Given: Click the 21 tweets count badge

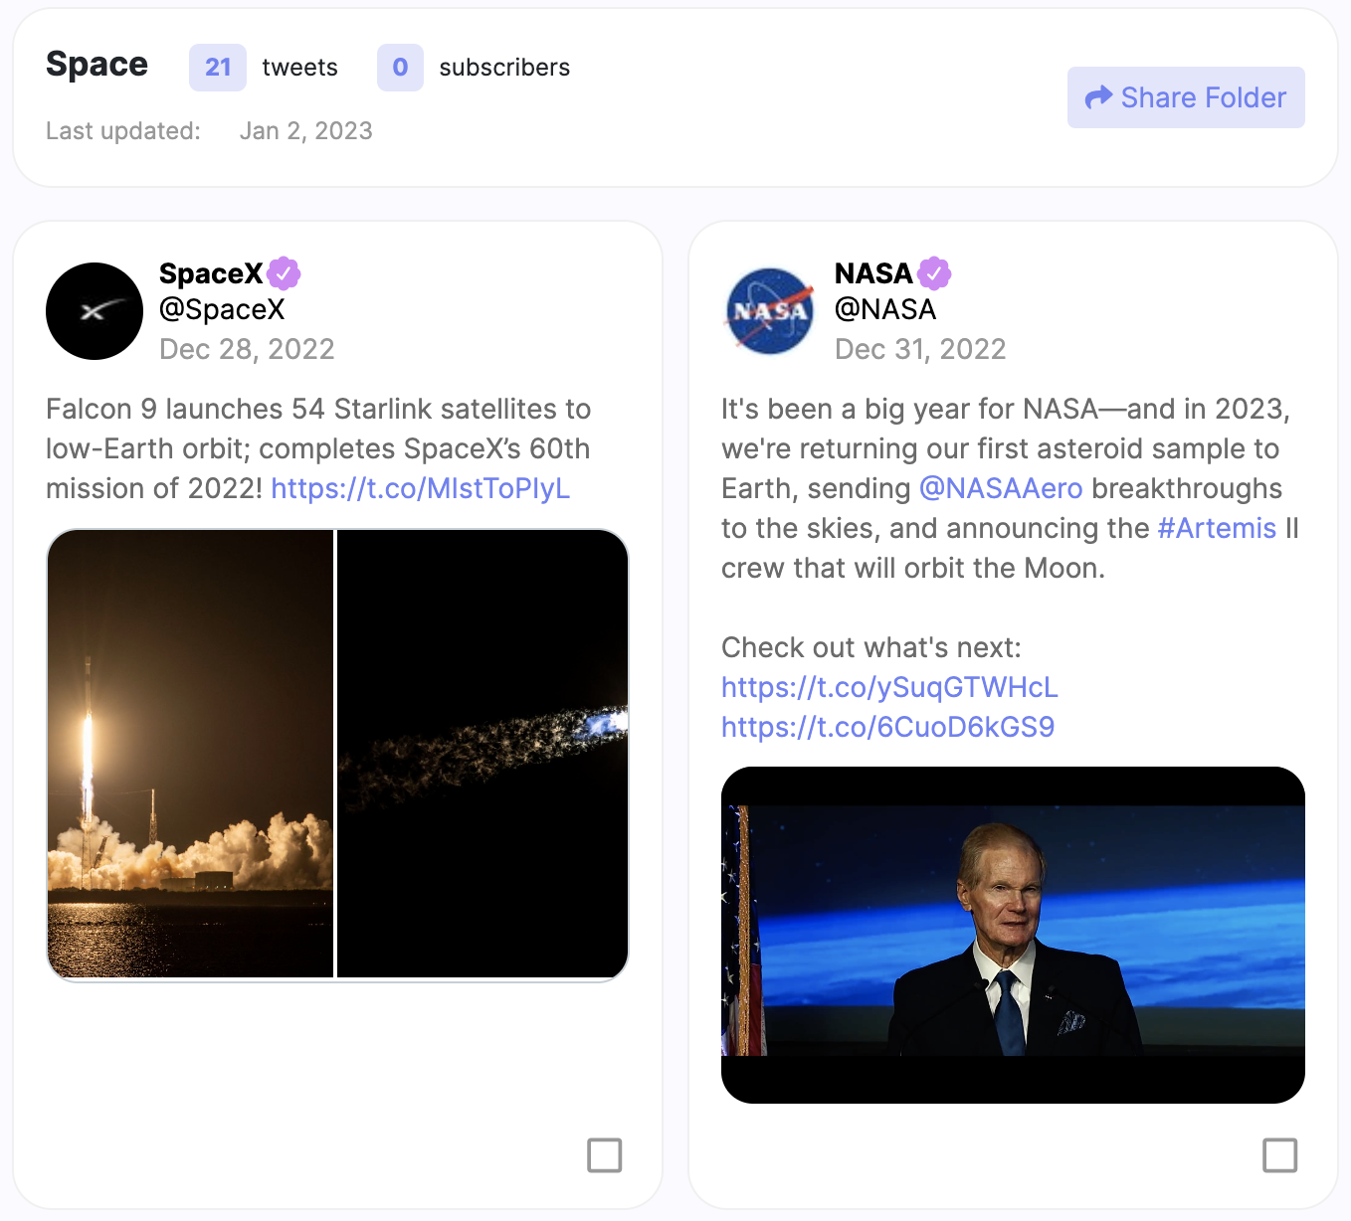Looking at the screenshot, I should pos(218,68).
